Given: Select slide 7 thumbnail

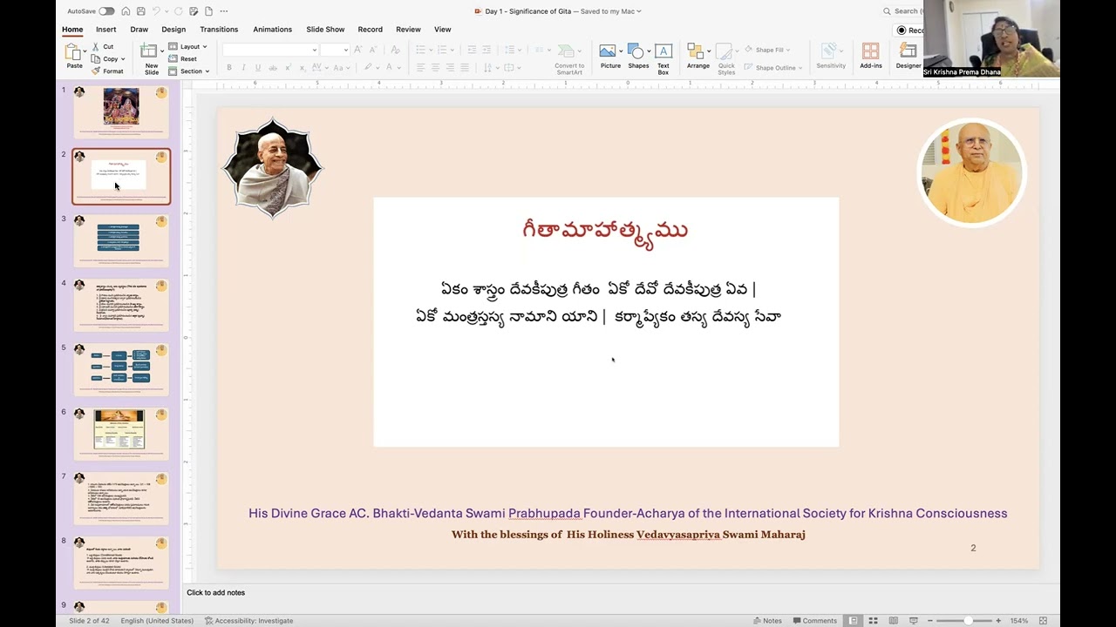Looking at the screenshot, I should (x=121, y=498).
